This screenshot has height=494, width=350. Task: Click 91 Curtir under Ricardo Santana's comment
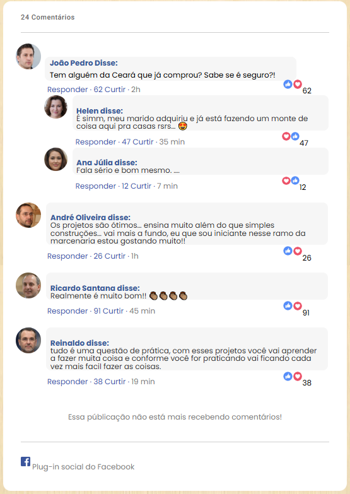tap(108, 311)
